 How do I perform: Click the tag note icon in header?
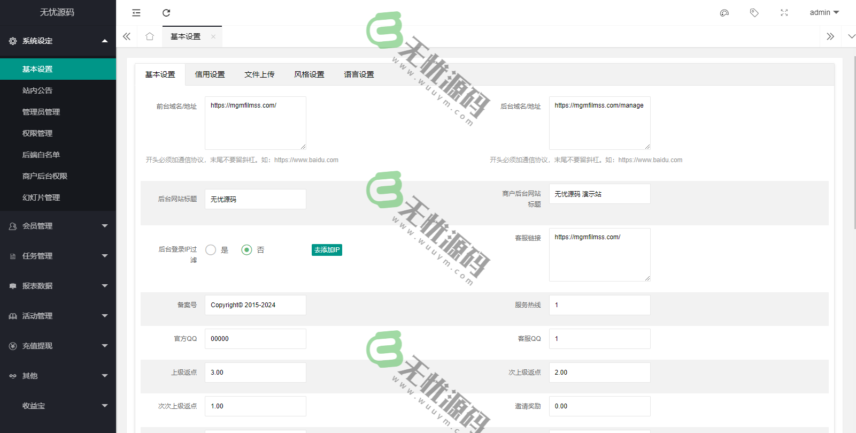754,13
